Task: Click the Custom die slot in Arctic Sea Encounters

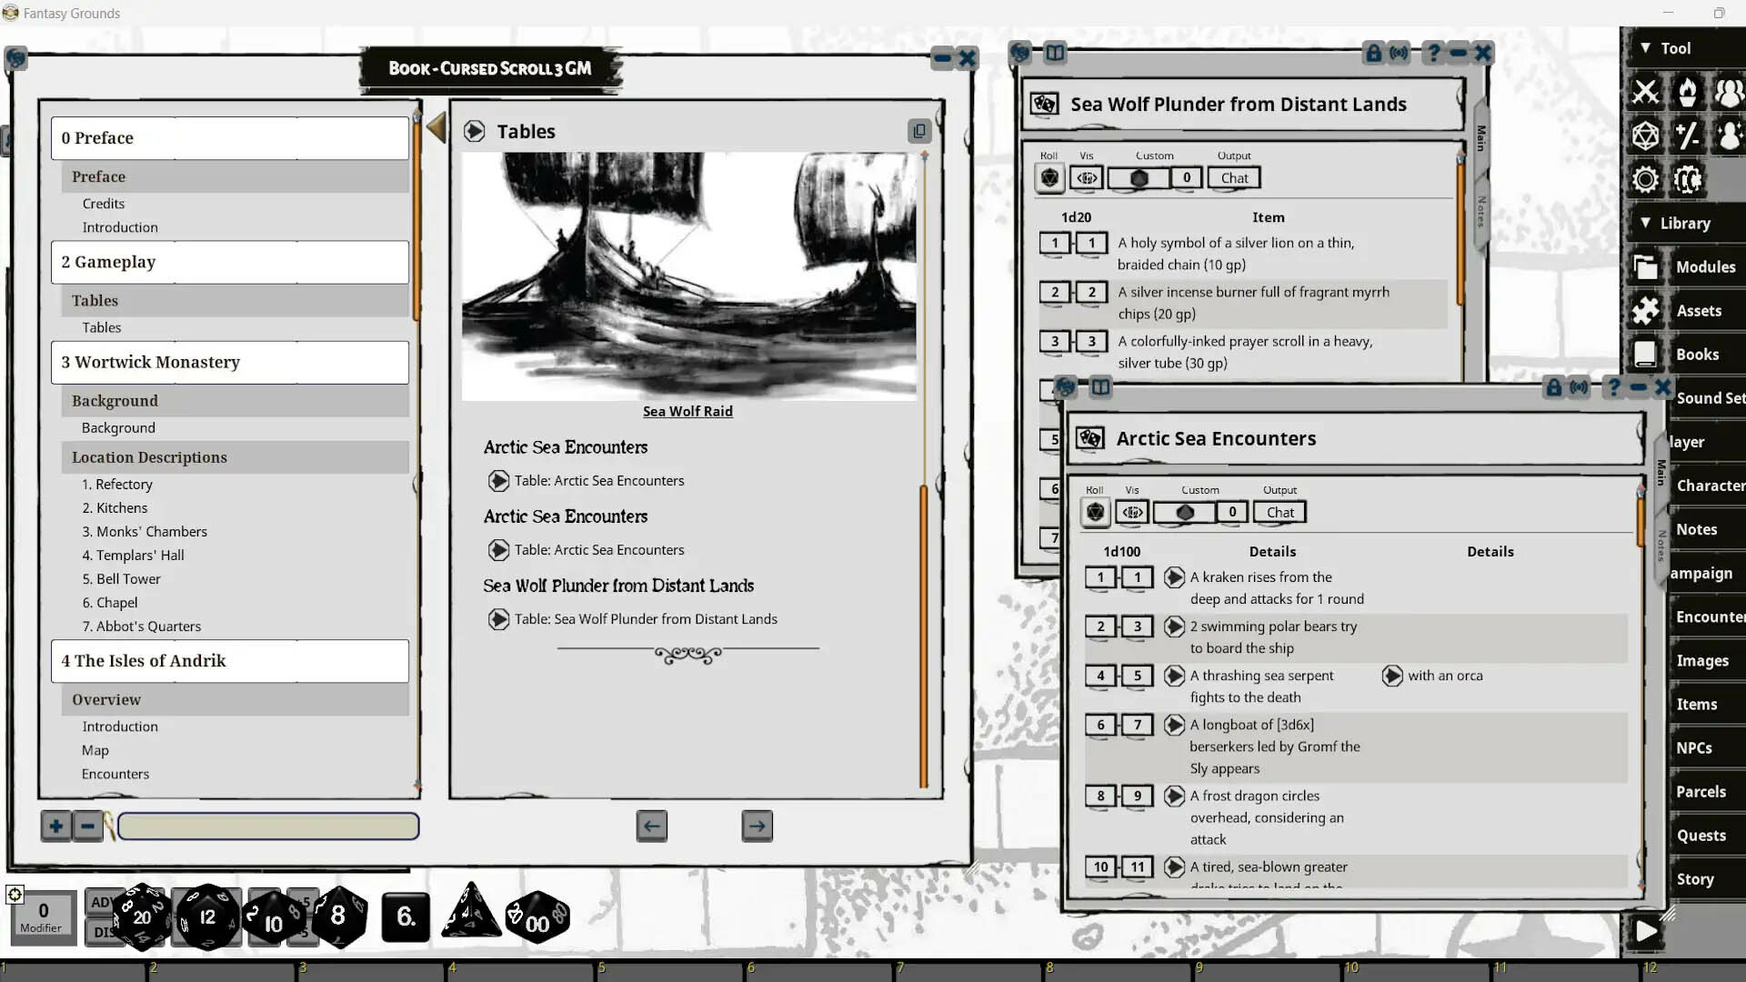Action: 1184,511
